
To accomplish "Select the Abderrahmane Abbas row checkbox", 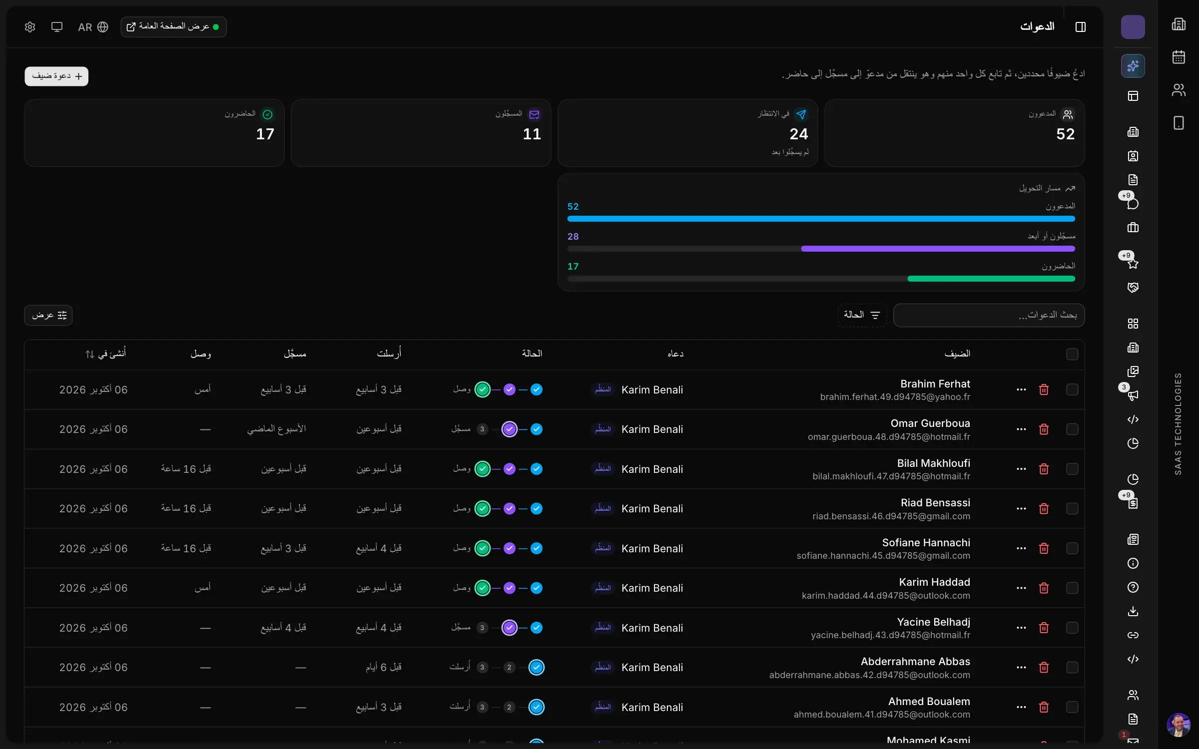I will [1072, 668].
